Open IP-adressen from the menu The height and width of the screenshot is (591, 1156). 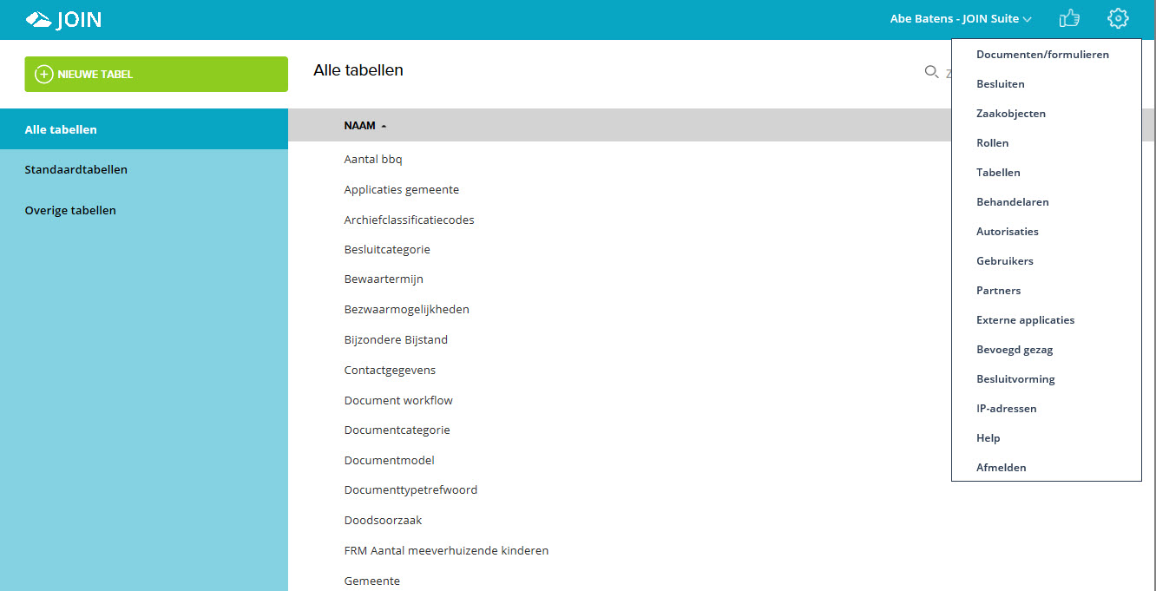pyautogui.click(x=1007, y=408)
